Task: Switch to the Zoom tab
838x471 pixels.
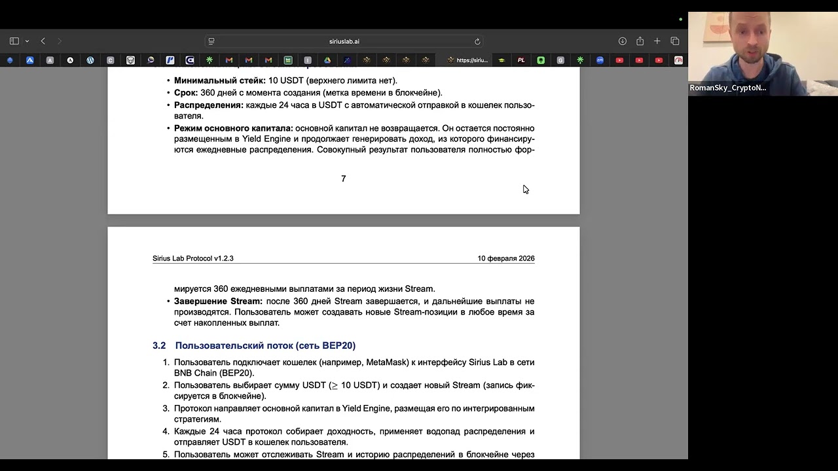Action: [x=600, y=60]
